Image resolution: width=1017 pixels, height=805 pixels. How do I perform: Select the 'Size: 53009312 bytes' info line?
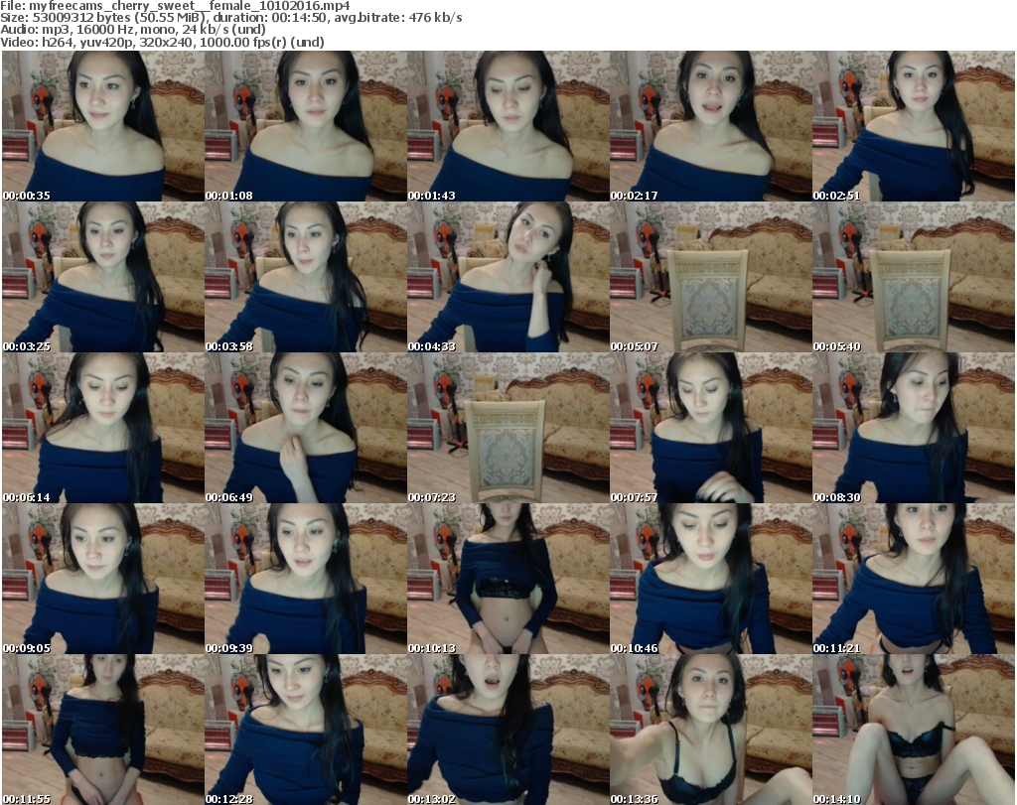[x=230, y=18]
